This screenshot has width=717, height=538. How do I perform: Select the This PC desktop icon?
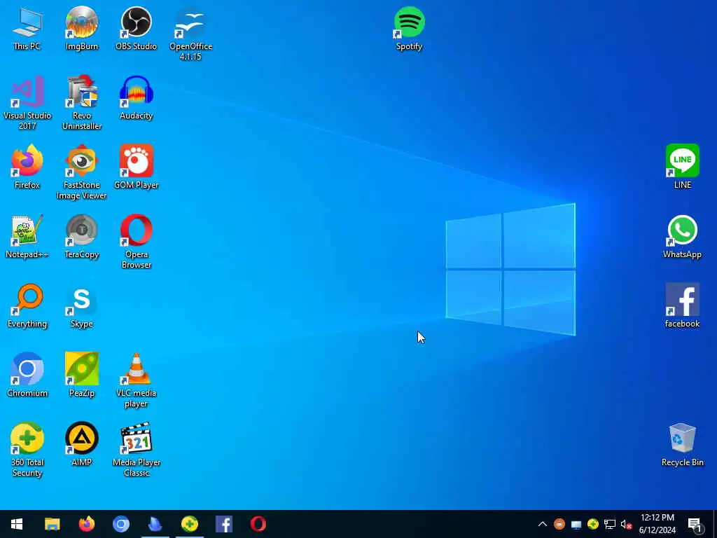point(27,28)
